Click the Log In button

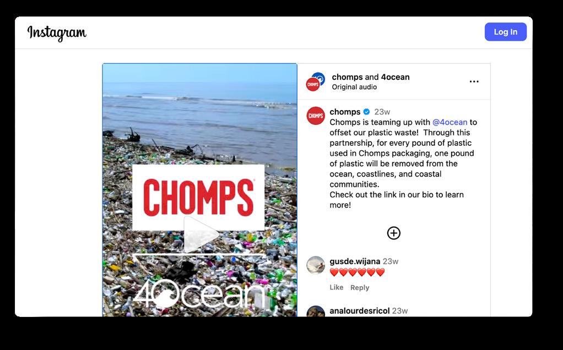pos(505,31)
